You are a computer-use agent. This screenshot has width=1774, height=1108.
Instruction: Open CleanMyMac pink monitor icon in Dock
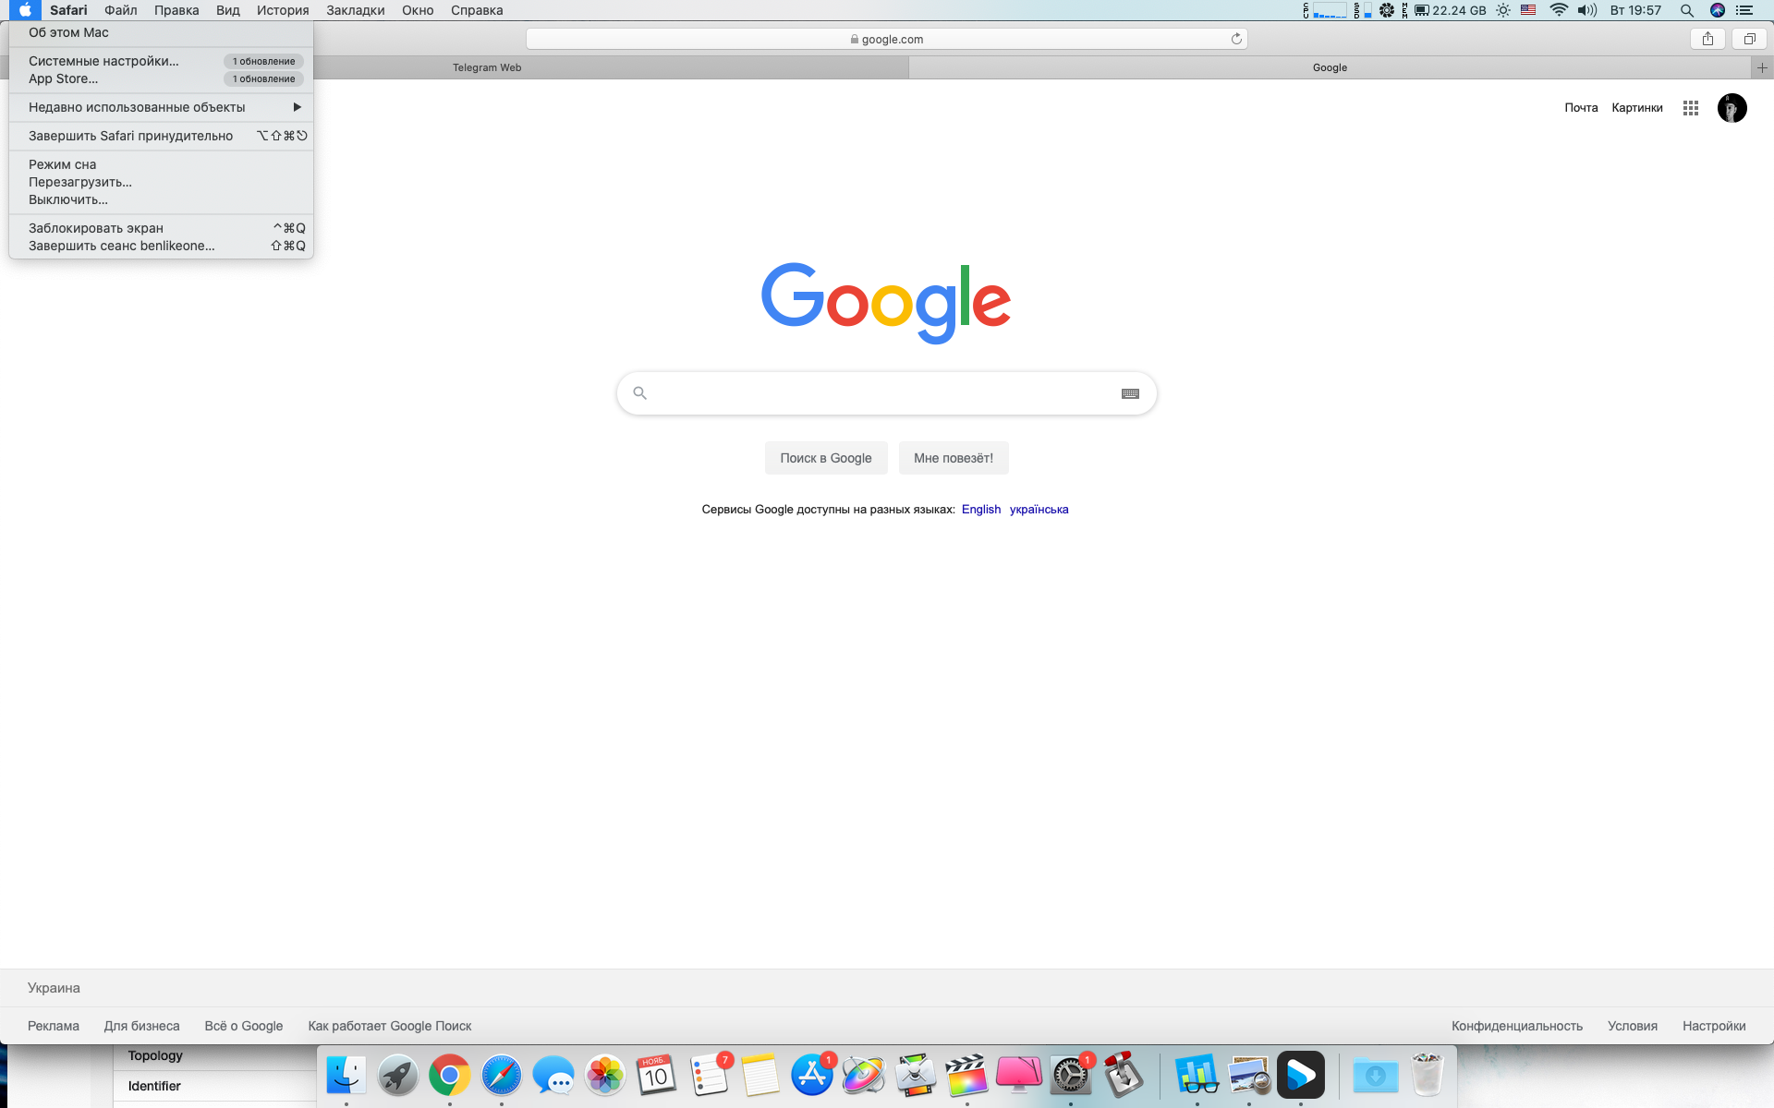coord(1019,1076)
